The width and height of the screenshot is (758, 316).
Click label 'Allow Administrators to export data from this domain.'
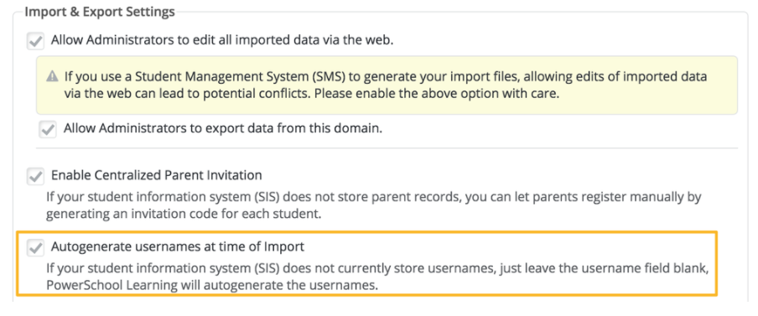tap(223, 128)
